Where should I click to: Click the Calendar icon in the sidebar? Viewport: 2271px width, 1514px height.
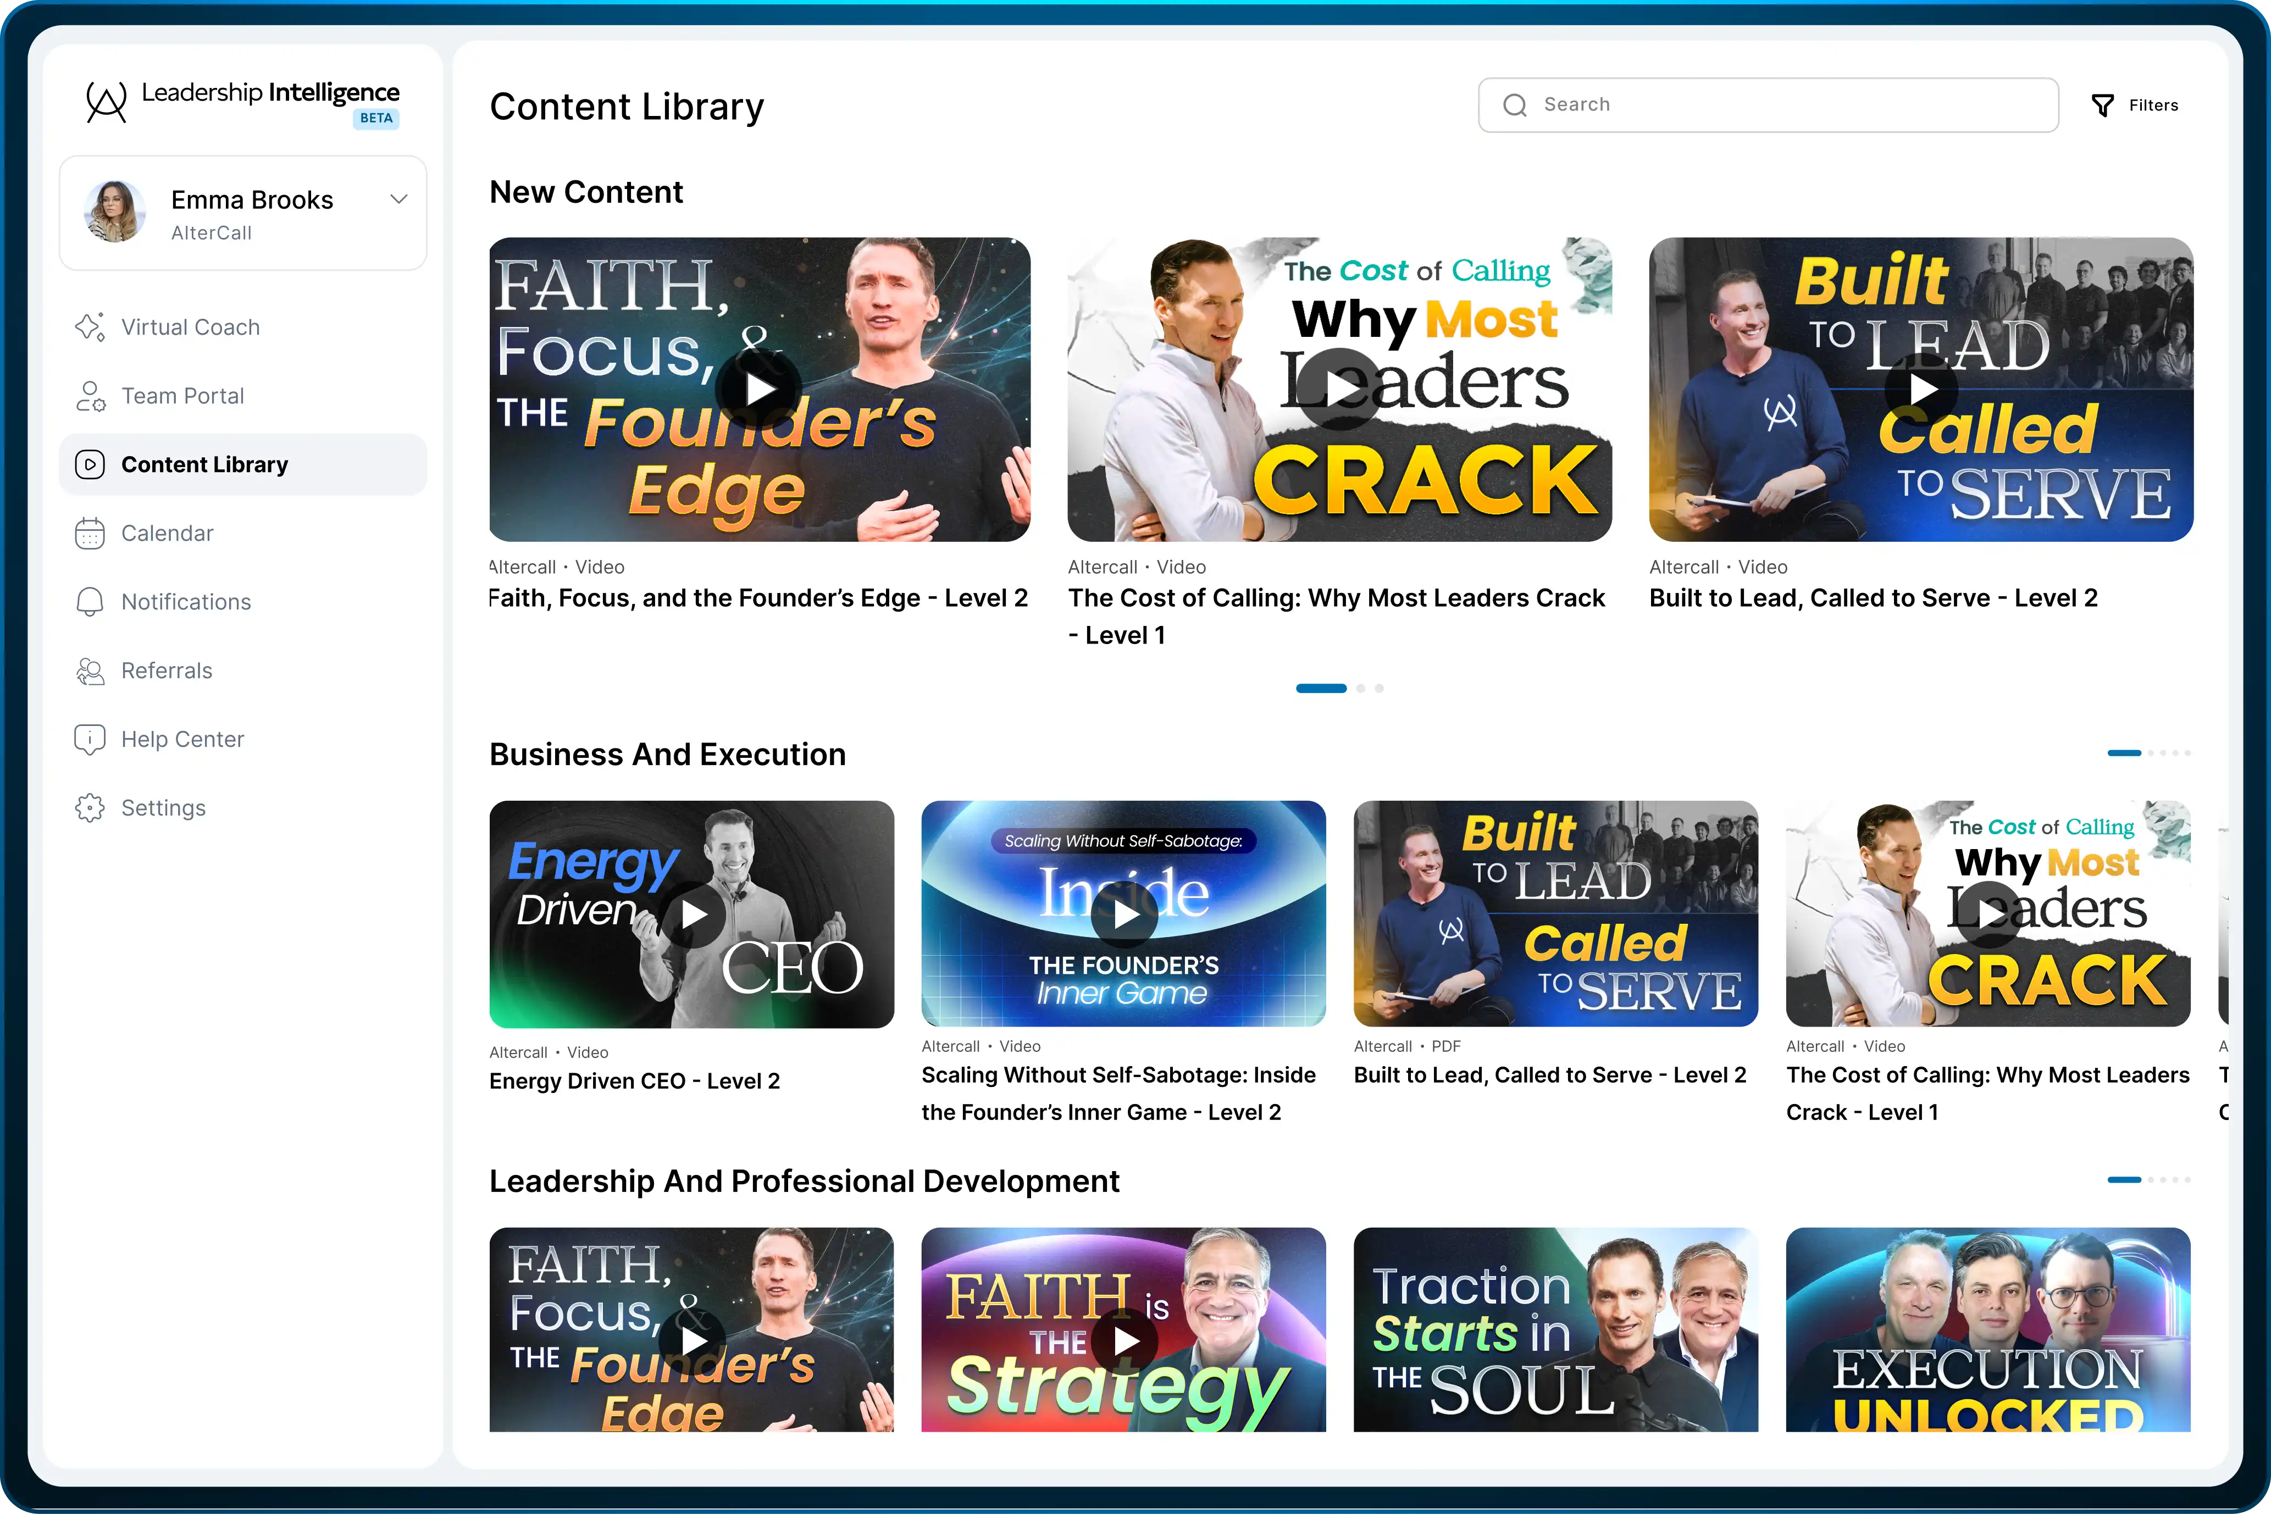90,533
